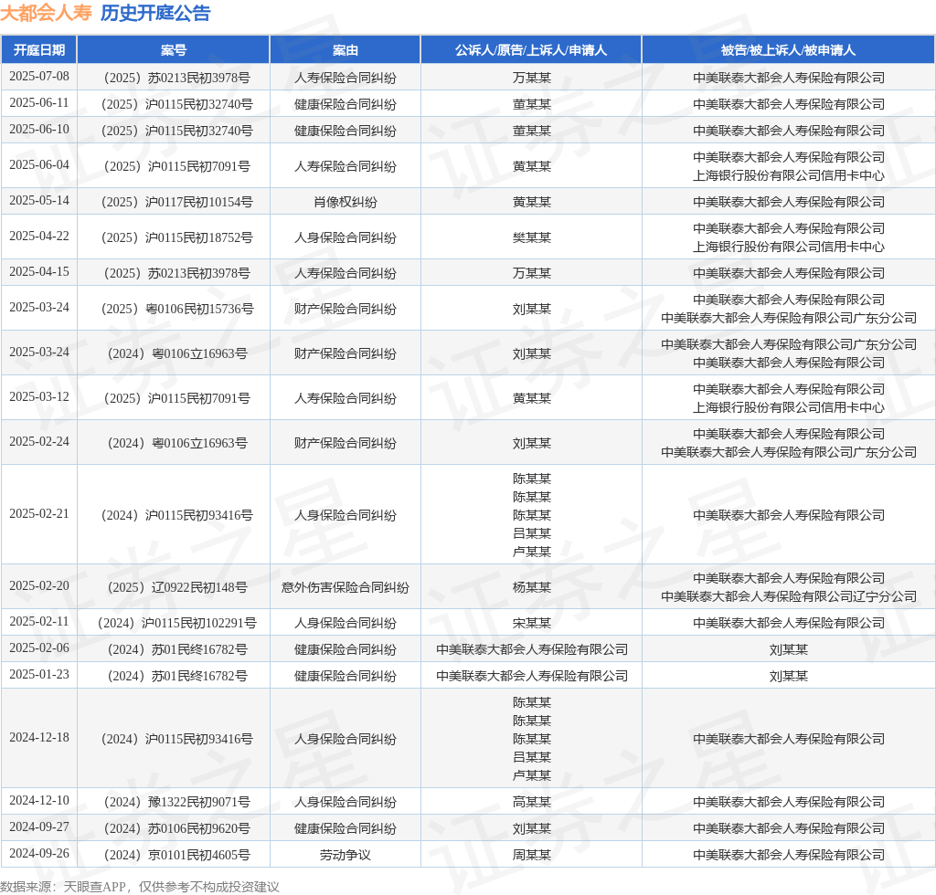Screen dimensions: 936x895
Task: Click the date cell 2024-12-10
Action: point(39,801)
